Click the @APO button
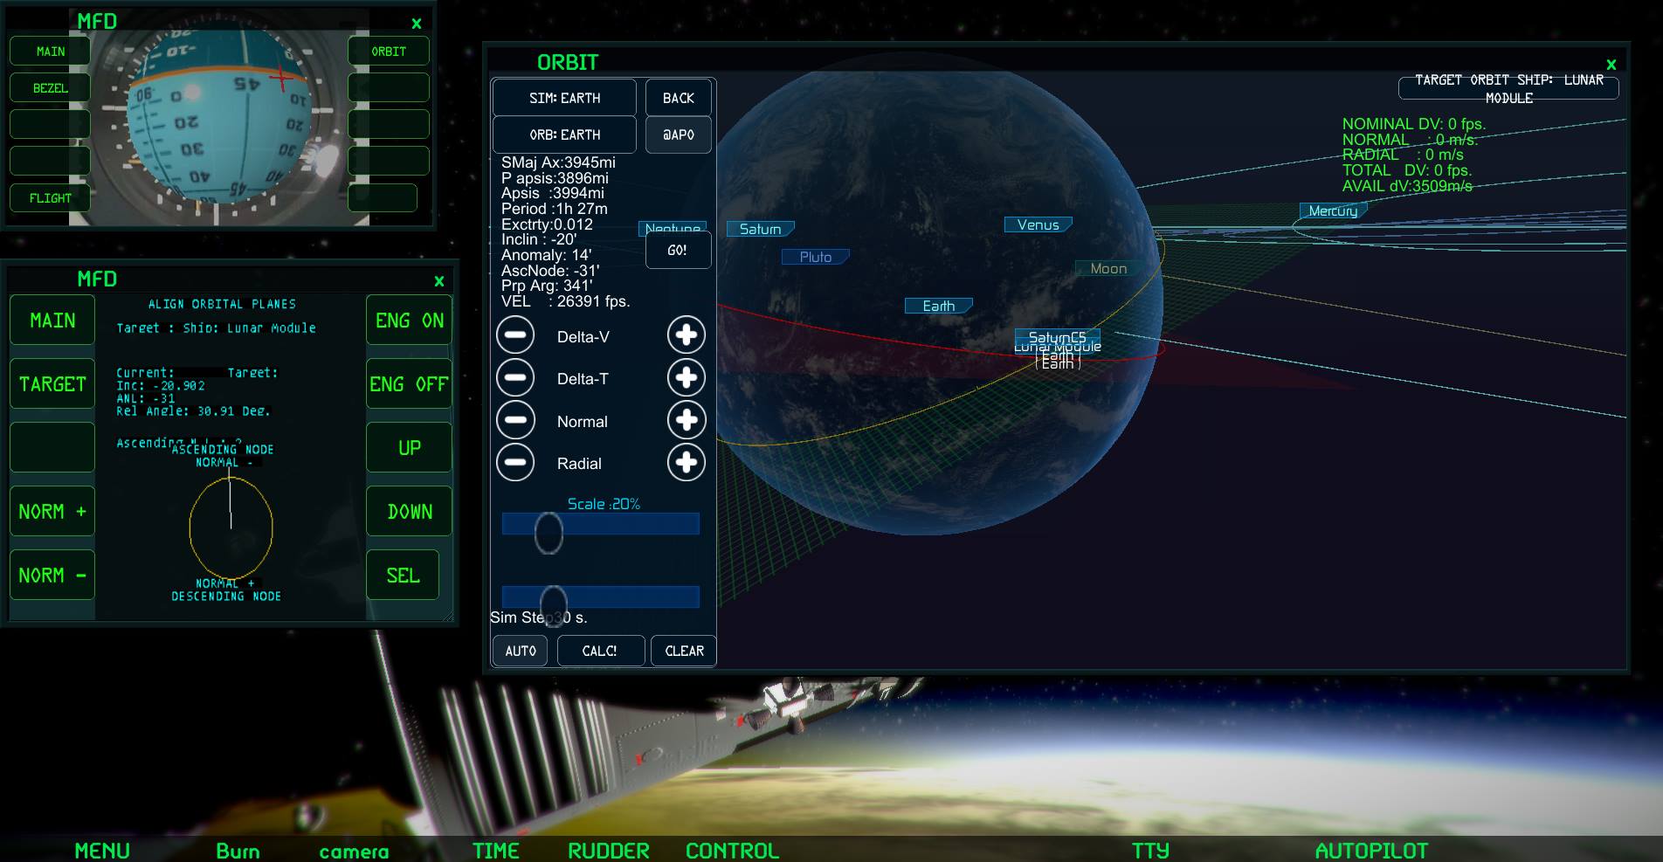The image size is (1663, 862). (x=679, y=134)
